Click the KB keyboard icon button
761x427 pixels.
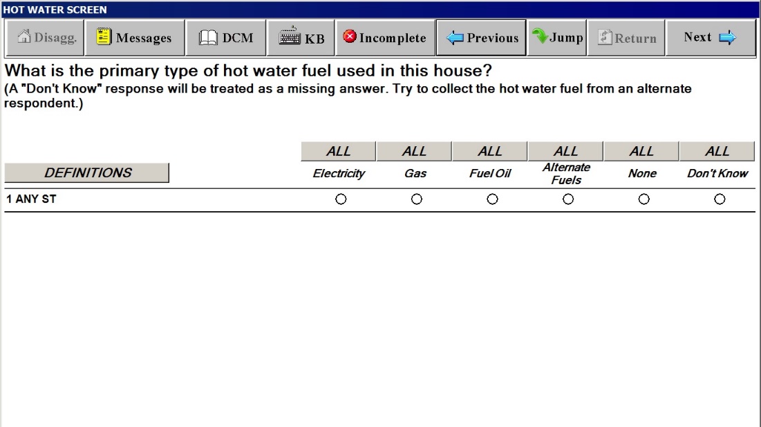click(301, 38)
